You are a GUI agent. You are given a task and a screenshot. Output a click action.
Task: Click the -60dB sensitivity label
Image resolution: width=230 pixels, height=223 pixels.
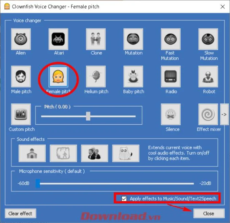[23, 183]
